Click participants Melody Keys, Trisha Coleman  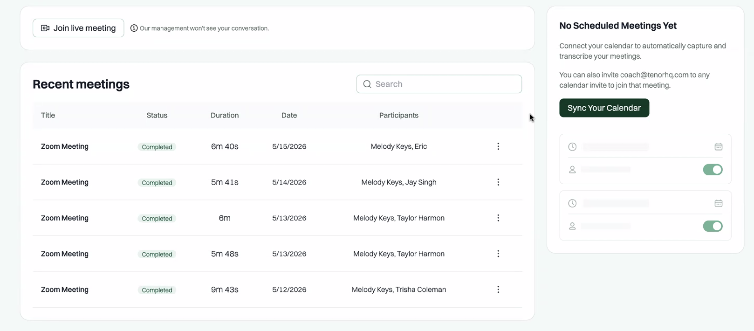pyautogui.click(x=399, y=290)
